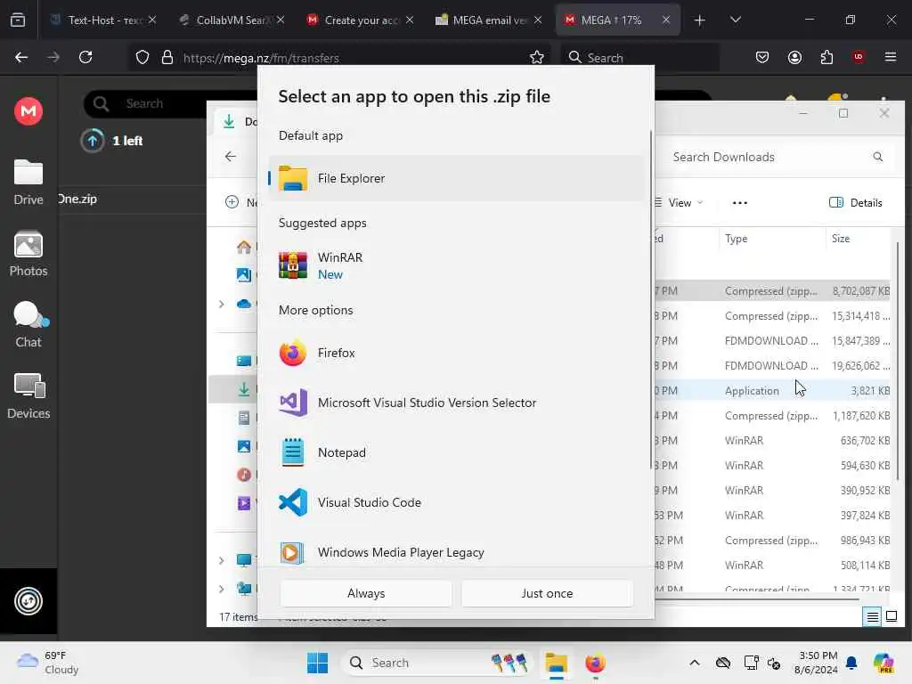
Task: Expand the OneDrive tree node
Action: click(222, 305)
